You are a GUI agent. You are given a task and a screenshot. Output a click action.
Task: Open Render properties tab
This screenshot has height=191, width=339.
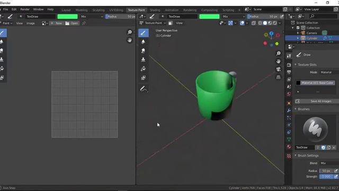click(x=289, y=65)
